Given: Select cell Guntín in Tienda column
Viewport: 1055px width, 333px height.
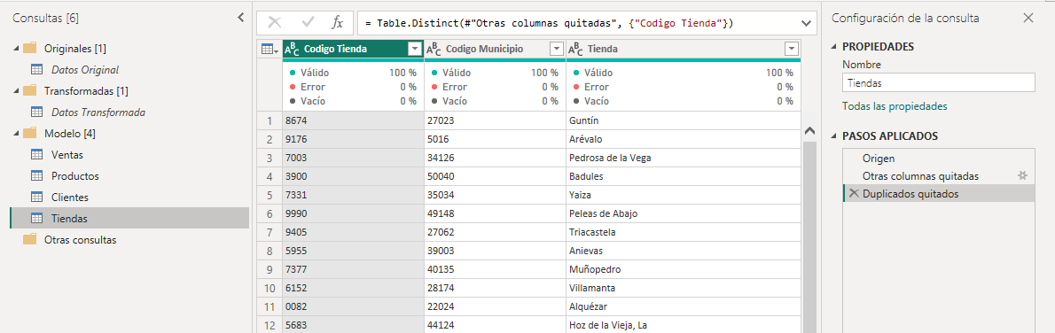Looking at the screenshot, I should coord(684,120).
